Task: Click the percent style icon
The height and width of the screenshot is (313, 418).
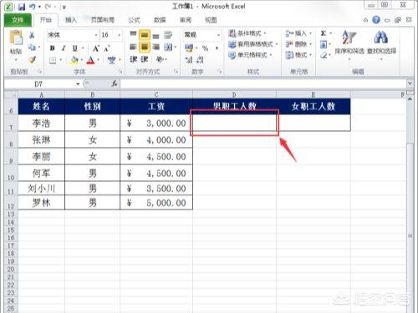Action: pyautogui.click(x=206, y=48)
